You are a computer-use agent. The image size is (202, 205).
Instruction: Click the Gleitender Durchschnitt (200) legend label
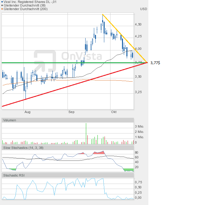pos(26,9)
